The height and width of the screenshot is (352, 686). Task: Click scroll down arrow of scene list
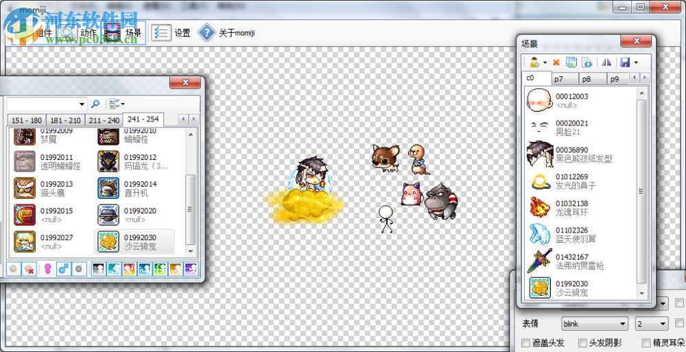pos(641,294)
